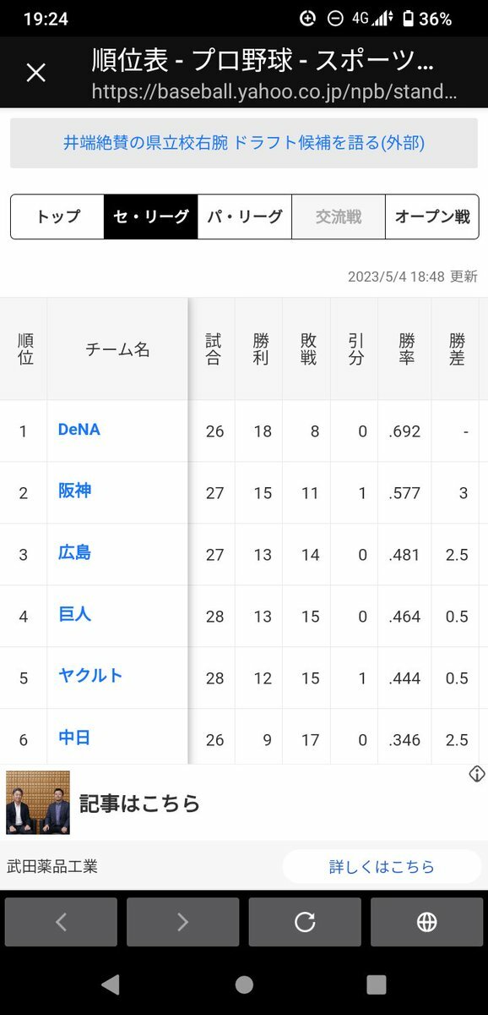
Task: Tap Android recent apps square button
Action: [x=377, y=985]
